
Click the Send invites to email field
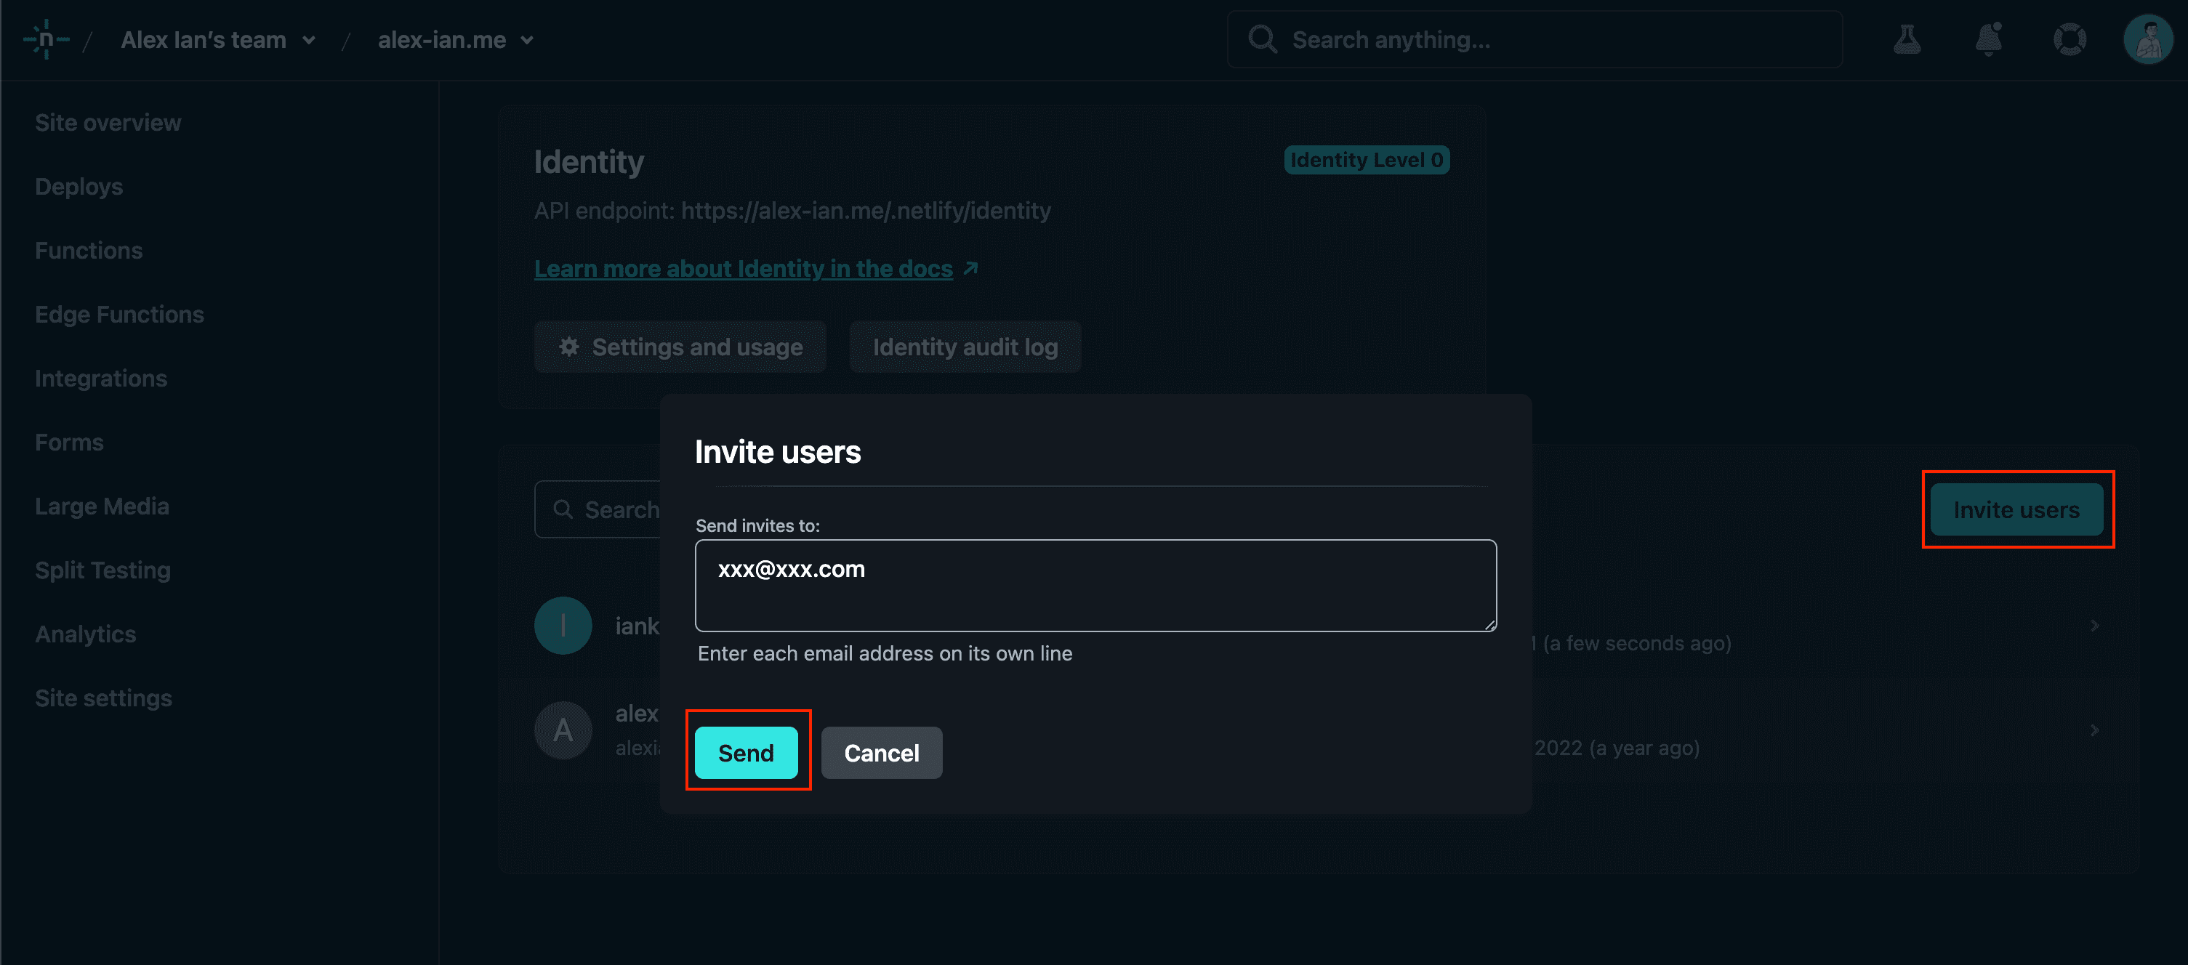point(1095,586)
